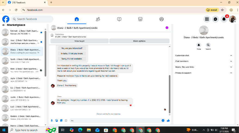The image size is (239, 133).
Task: Open Justin's conversation
Action: [x=22, y=99]
